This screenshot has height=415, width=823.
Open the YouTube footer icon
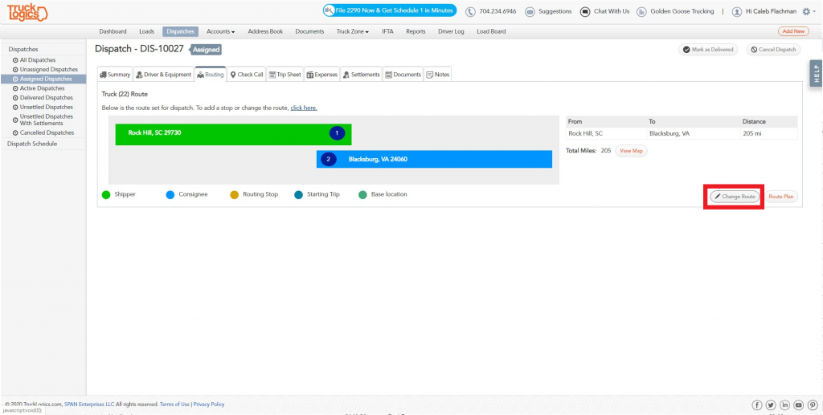pyautogui.click(x=798, y=405)
